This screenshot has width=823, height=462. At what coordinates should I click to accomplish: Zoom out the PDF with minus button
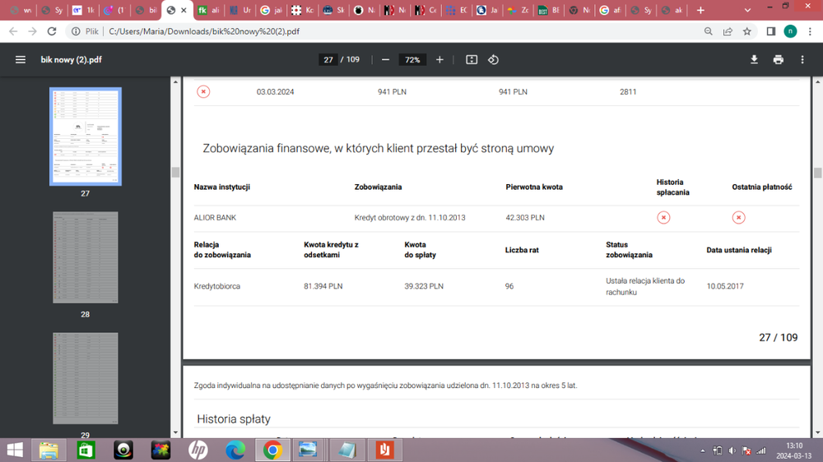click(385, 60)
